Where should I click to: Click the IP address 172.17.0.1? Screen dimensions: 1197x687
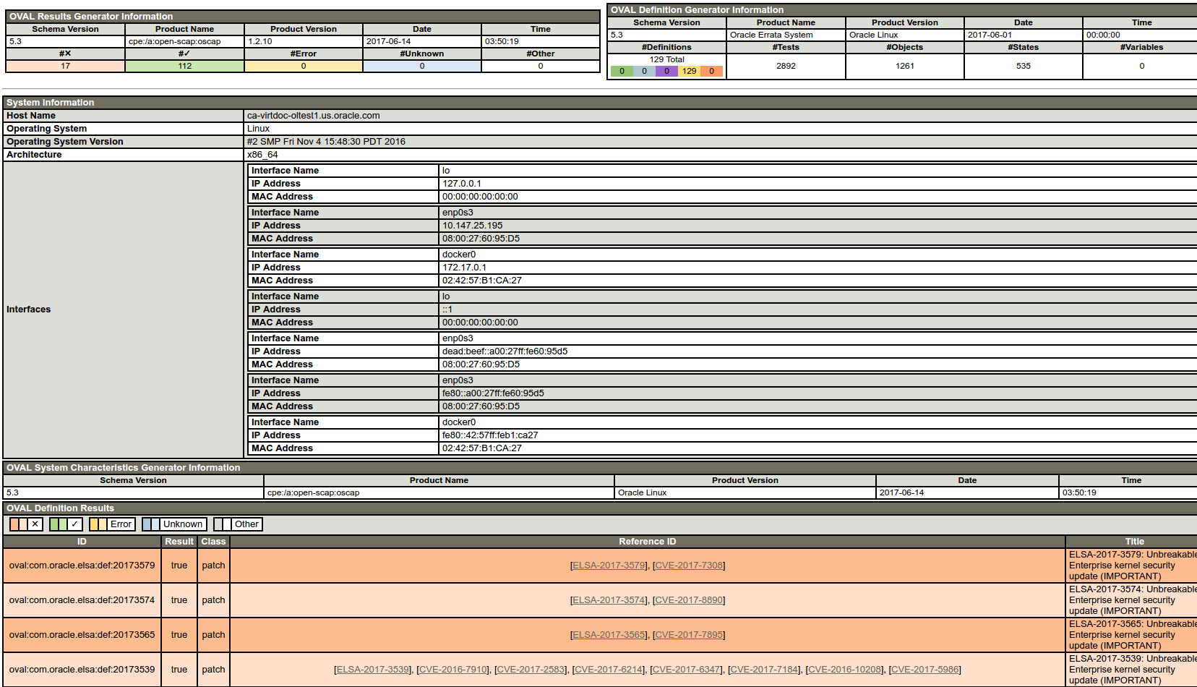[464, 268]
